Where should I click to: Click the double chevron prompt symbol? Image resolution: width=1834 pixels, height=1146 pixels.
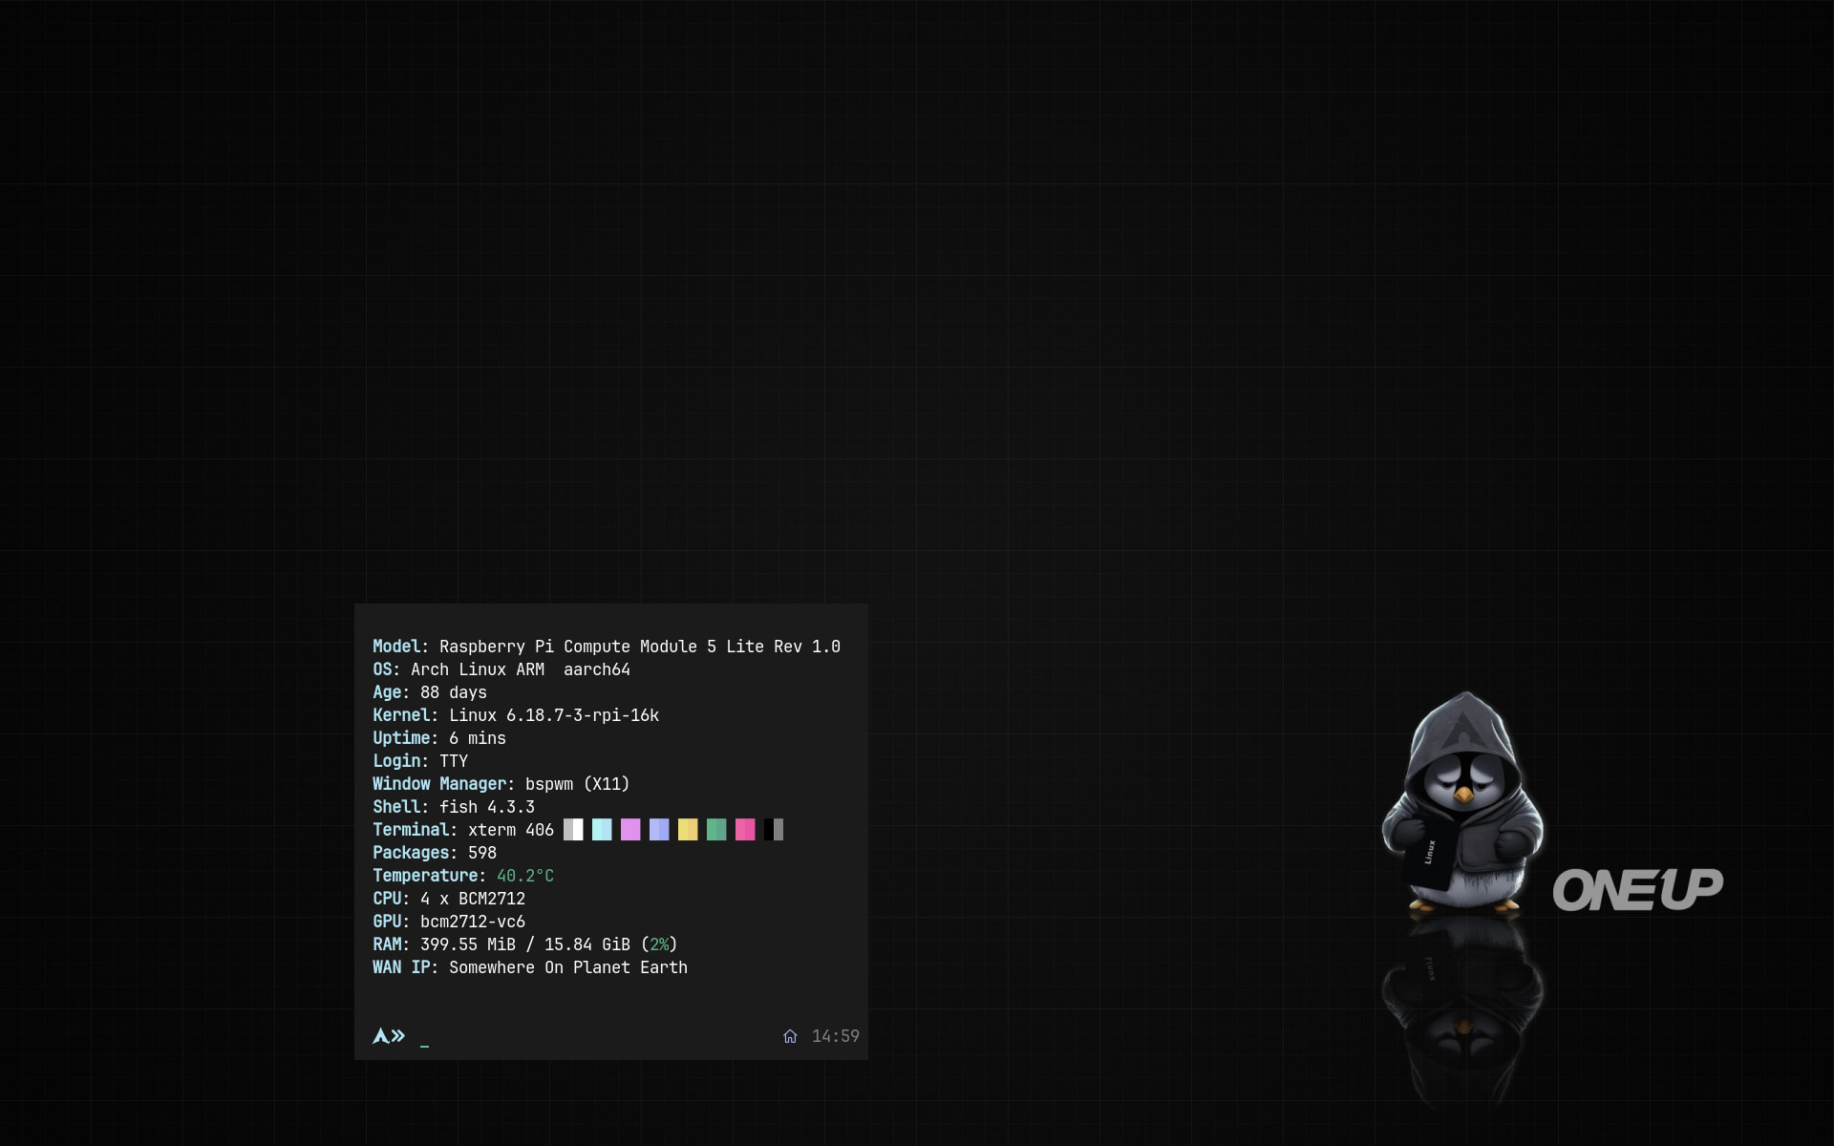point(398,1036)
